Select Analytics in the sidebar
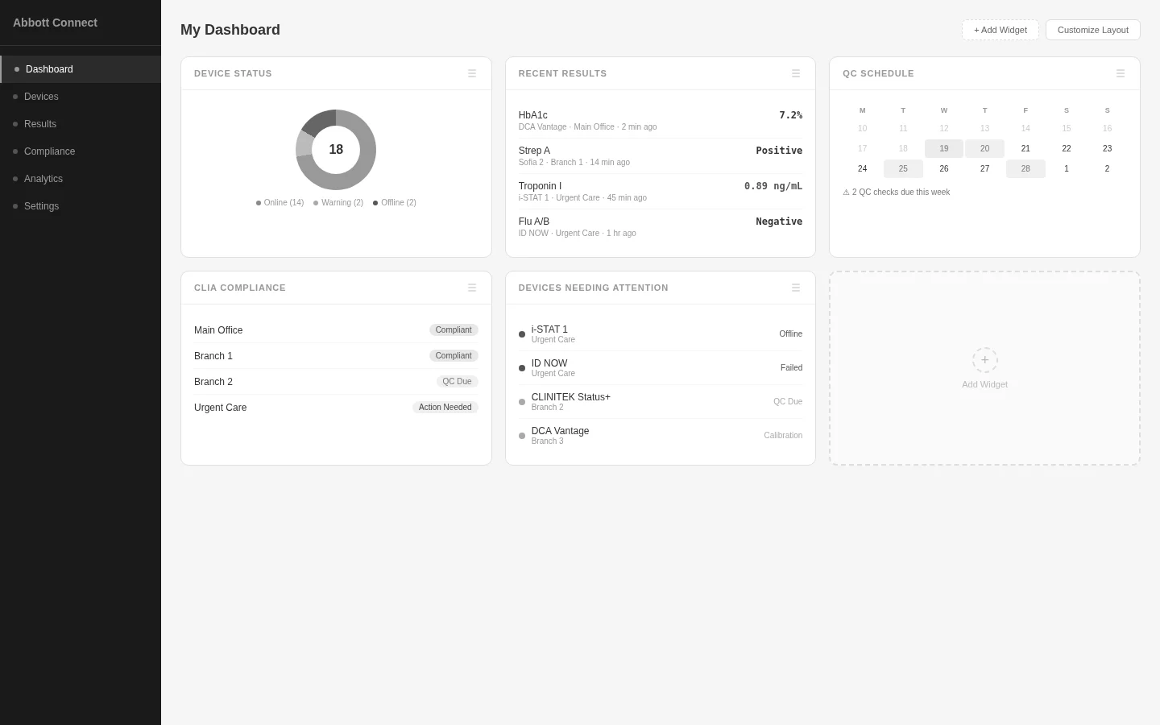1160x725 pixels. tap(43, 178)
